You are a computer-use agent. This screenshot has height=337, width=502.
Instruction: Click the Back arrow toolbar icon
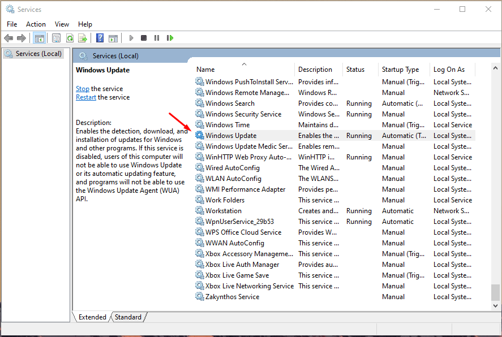tap(8, 38)
